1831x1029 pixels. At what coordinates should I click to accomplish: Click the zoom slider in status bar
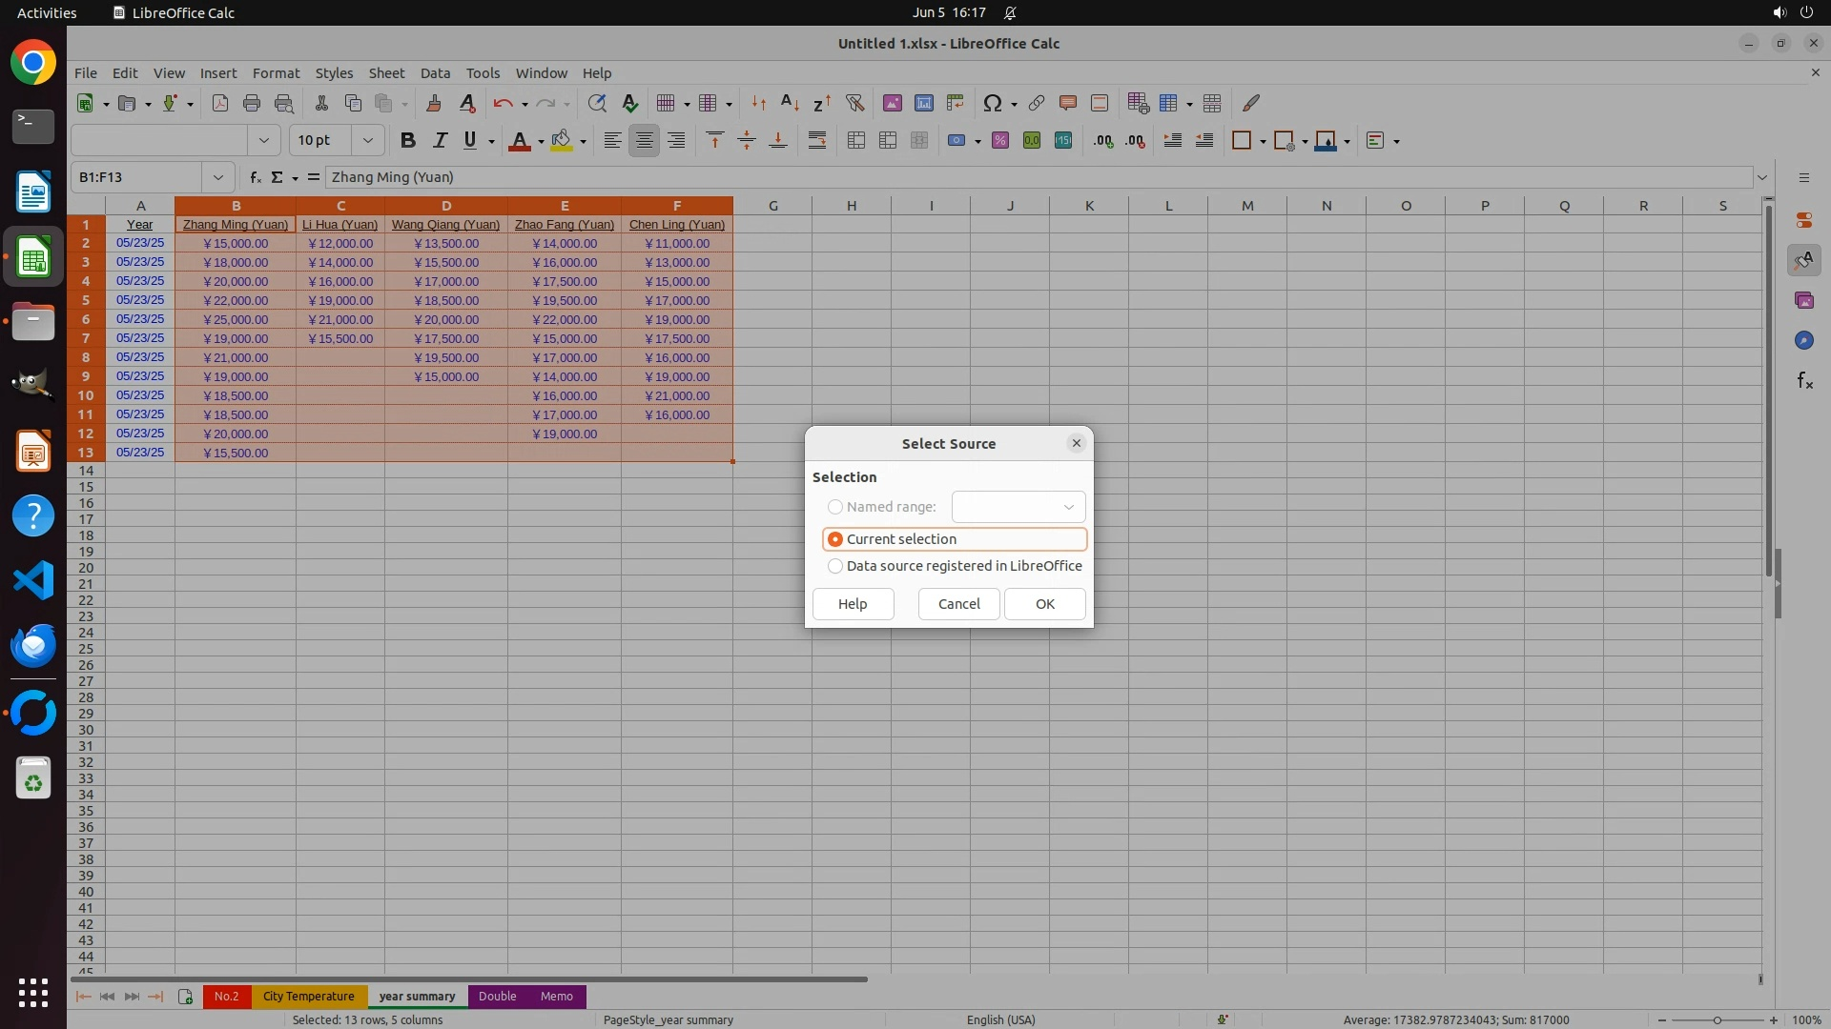coord(1717,1019)
